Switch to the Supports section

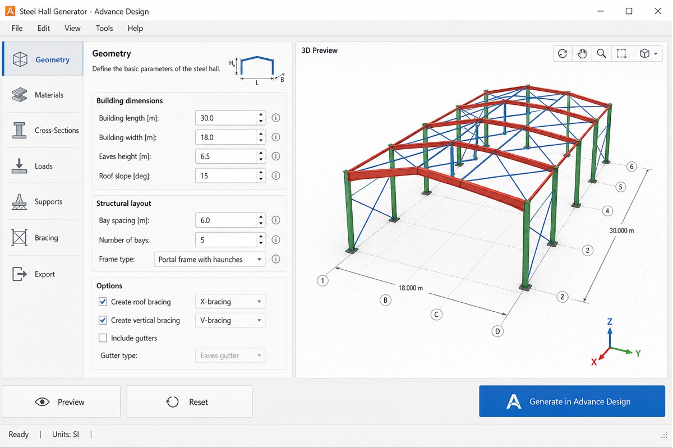click(43, 201)
